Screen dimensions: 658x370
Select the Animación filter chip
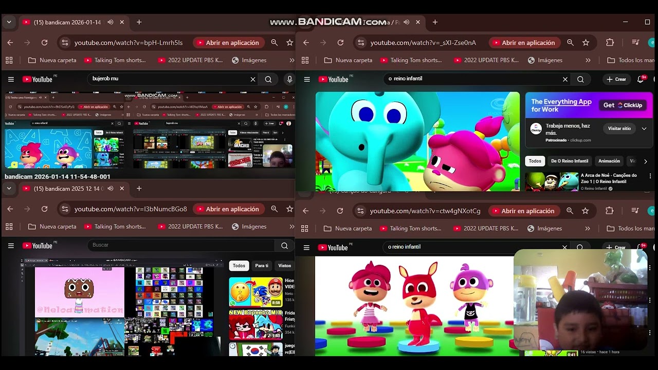pyautogui.click(x=609, y=161)
